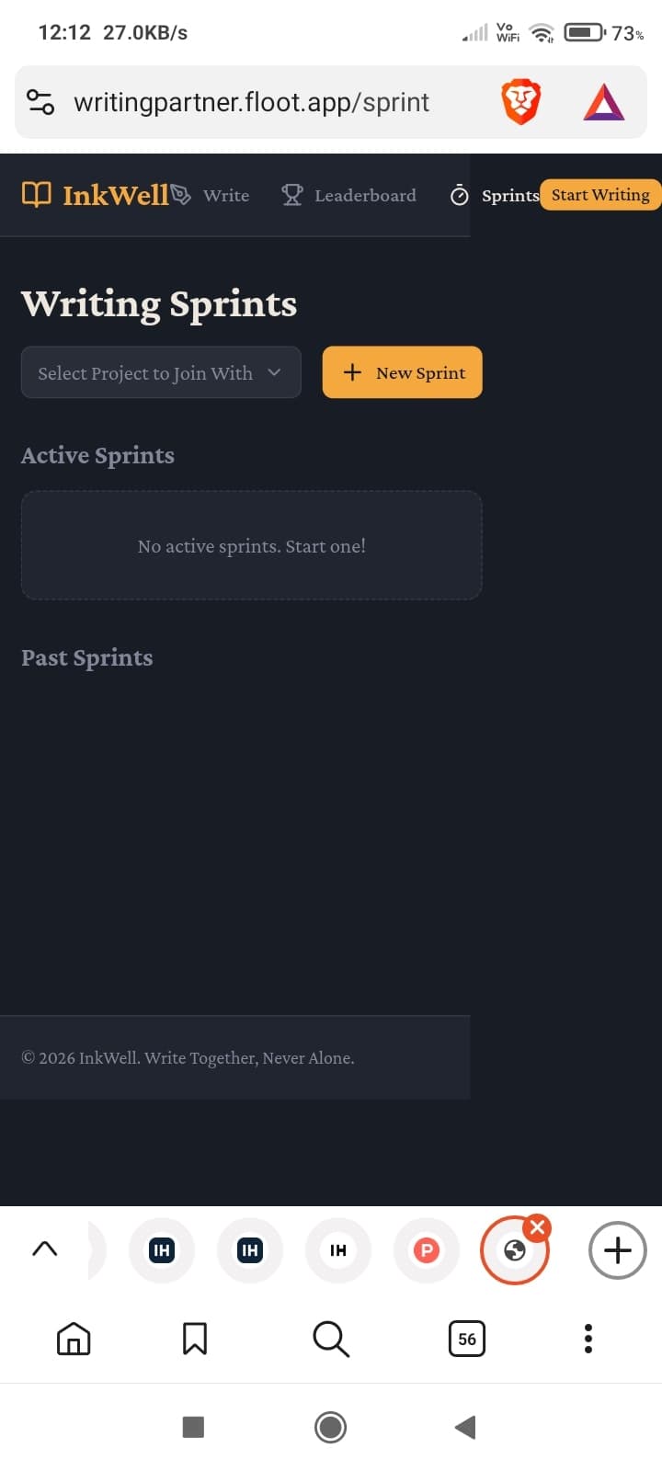The image size is (662, 1471).
Task: Open the Select Project to Join With dropdown
Action: point(161,372)
